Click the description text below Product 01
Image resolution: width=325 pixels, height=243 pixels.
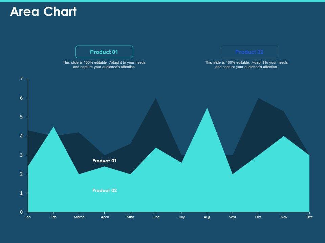click(104, 65)
